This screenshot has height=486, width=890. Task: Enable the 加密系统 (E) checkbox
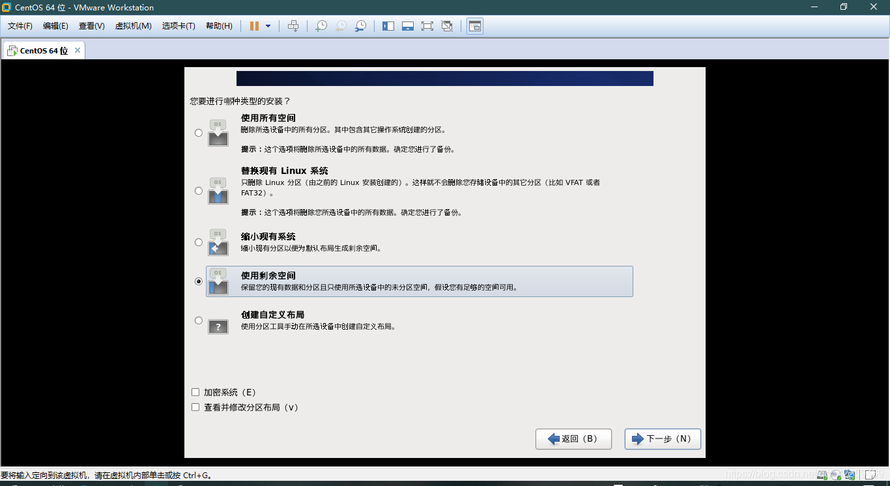point(195,392)
